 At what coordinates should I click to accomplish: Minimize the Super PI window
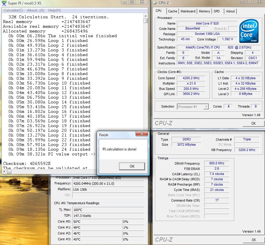pos(125,2)
